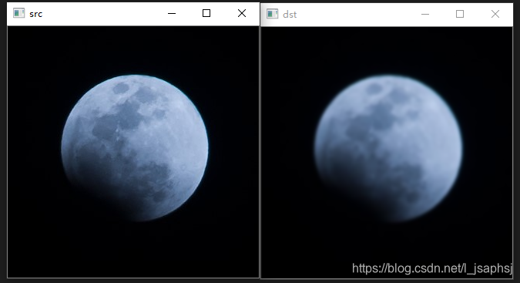The image size is (520, 283).
Task: Minimize the dst window
Action: tap(425, 15)
